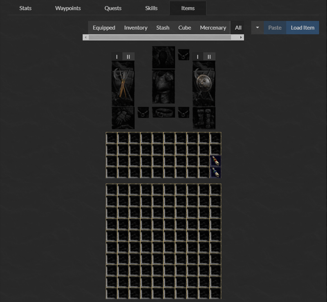Click the belt equipment slot
This screenshot has height=302, width=327.
coord(163,112)
